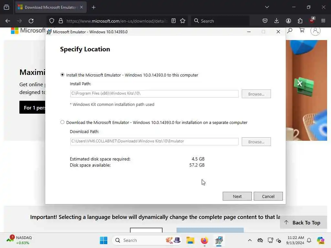
Task: Select Download for separate computer radio option
Action: tap(62, 122)
